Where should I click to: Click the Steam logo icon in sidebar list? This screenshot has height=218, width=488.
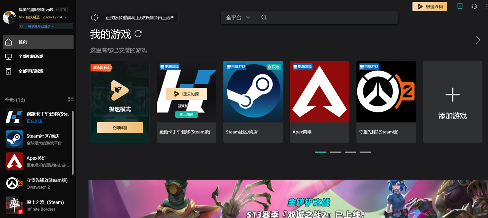click(x=14, y=139)
